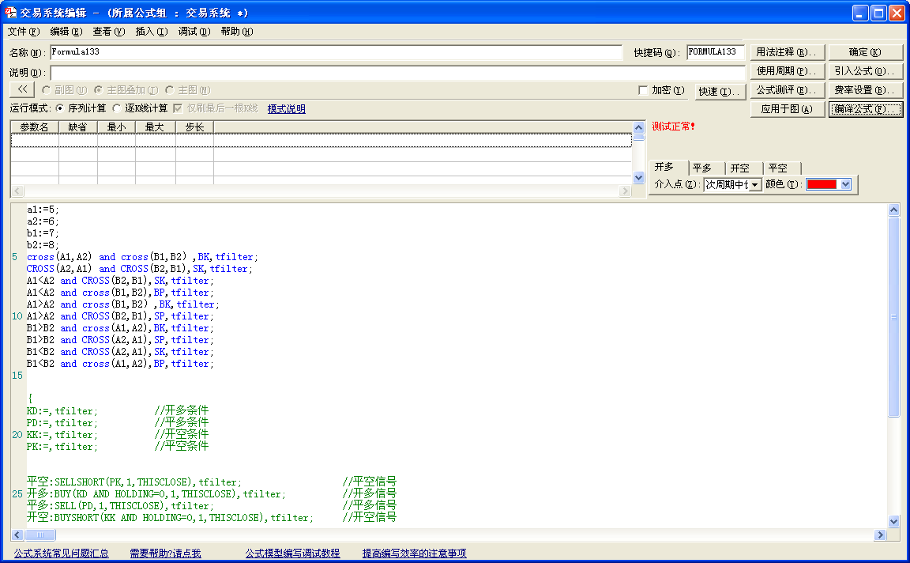Open the 需要帮助?请点我 help link
910x563 pixels.
click(x=165, y=554)
